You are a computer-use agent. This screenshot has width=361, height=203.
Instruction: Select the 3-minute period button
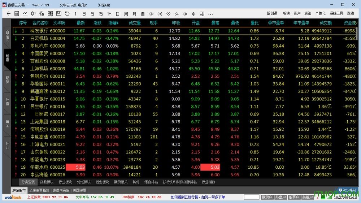tap(84, 14)
